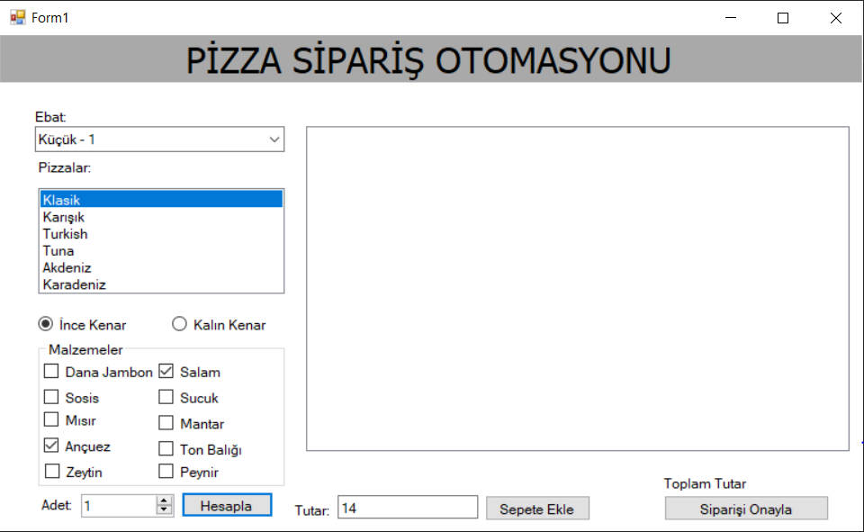Check the Peynir topping

click(x=166, y=471)
